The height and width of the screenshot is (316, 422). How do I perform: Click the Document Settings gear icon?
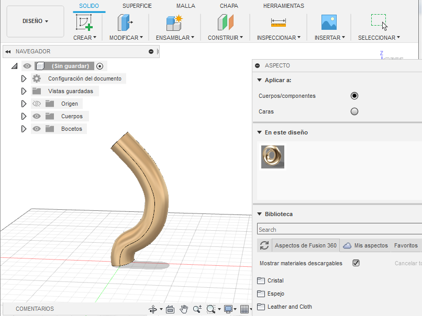click(x=37, y=78)
